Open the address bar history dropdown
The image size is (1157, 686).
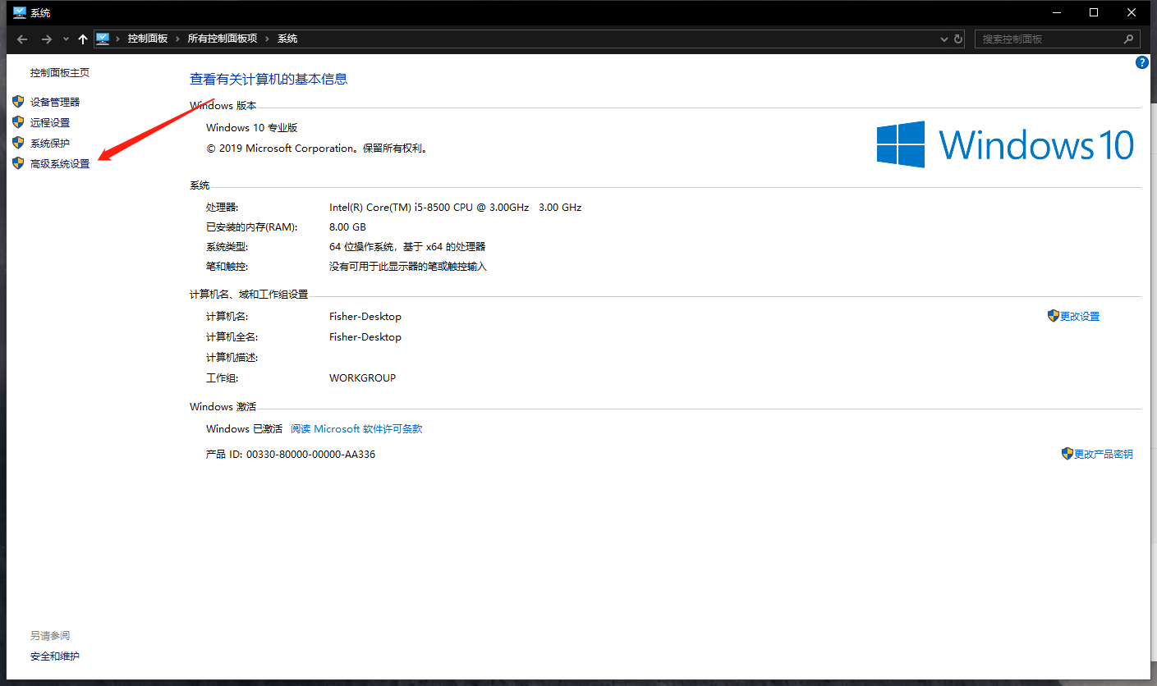[x=944, y=39]
